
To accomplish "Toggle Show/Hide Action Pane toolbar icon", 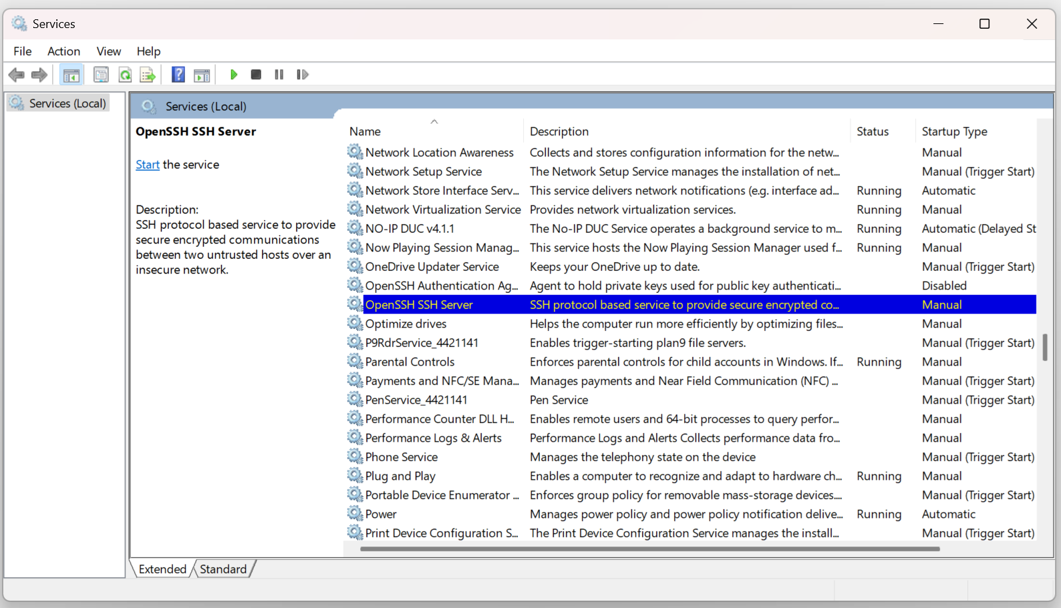I will 202,75.
